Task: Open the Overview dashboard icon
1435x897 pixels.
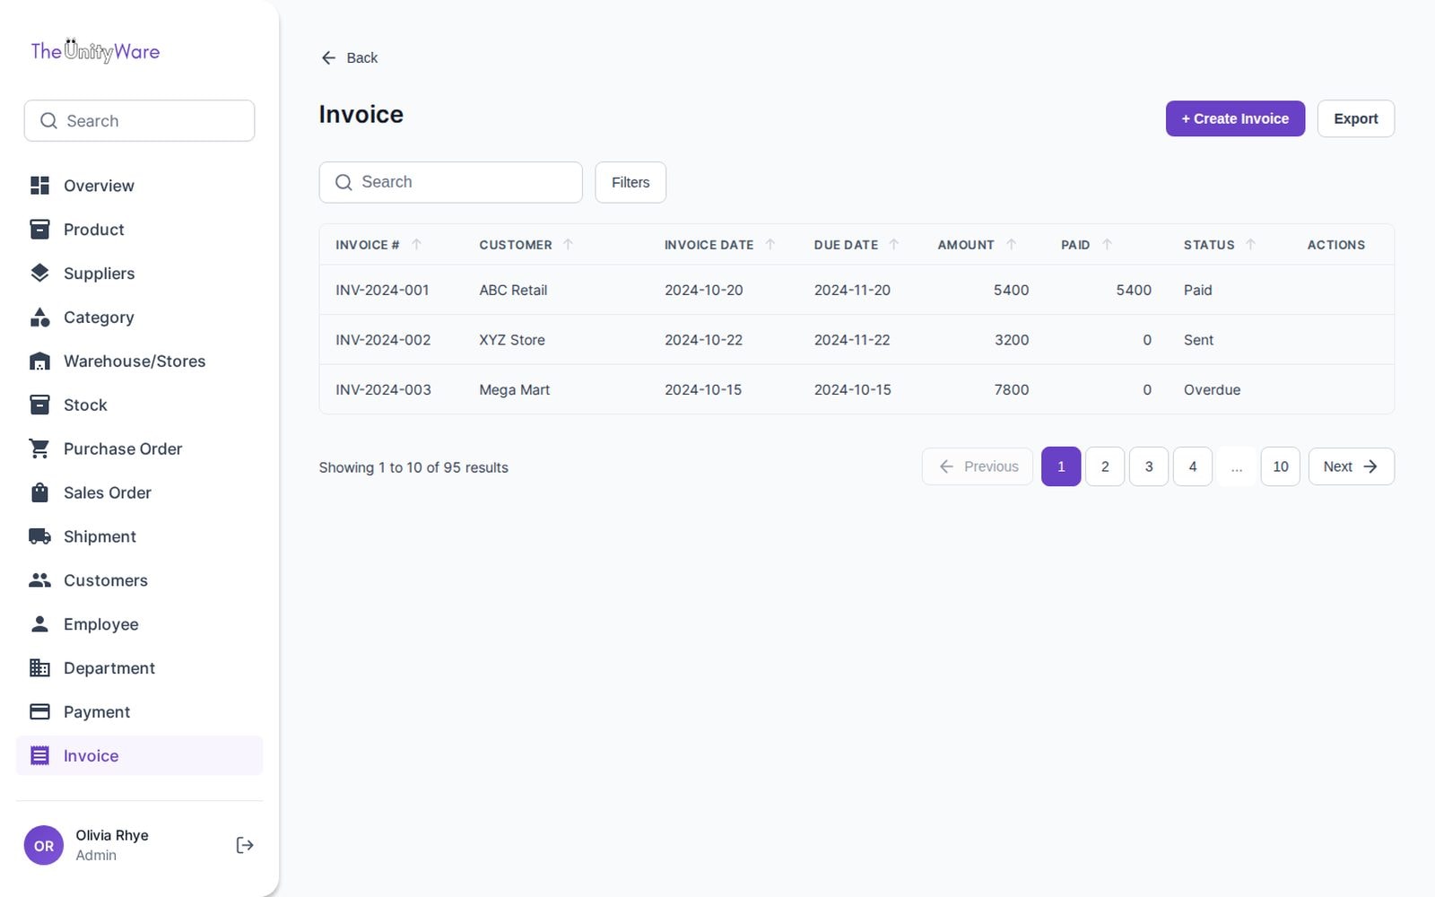Action: [x=39, y=186]
